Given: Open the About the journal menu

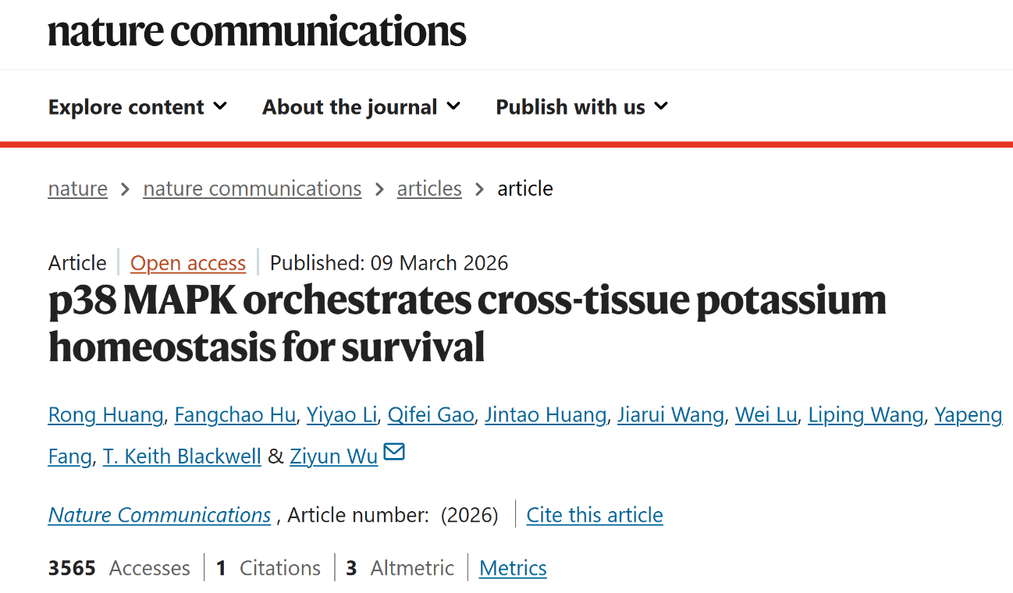Looking at the screenshot, I should coord(350,107).
